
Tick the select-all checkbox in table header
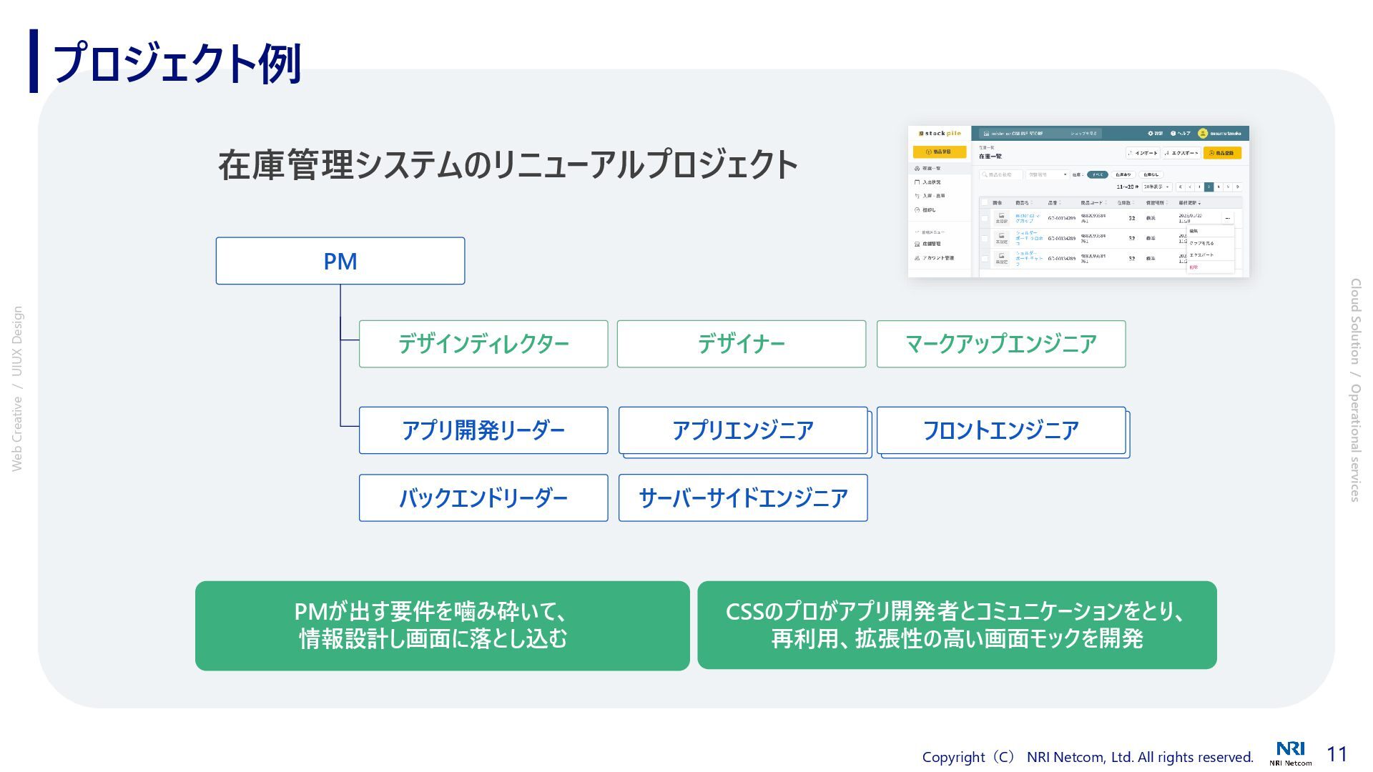pyautogui.click(x=985, y=203)
